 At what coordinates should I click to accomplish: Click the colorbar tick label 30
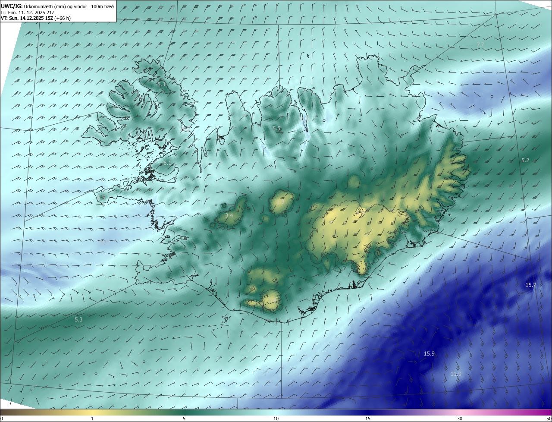[x=460, y=419]
